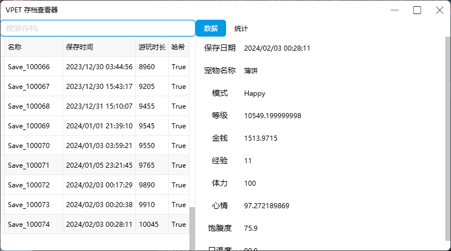Click the 哈希 column header
This screenshot has width=451, height=251.
tap(179, 47)
